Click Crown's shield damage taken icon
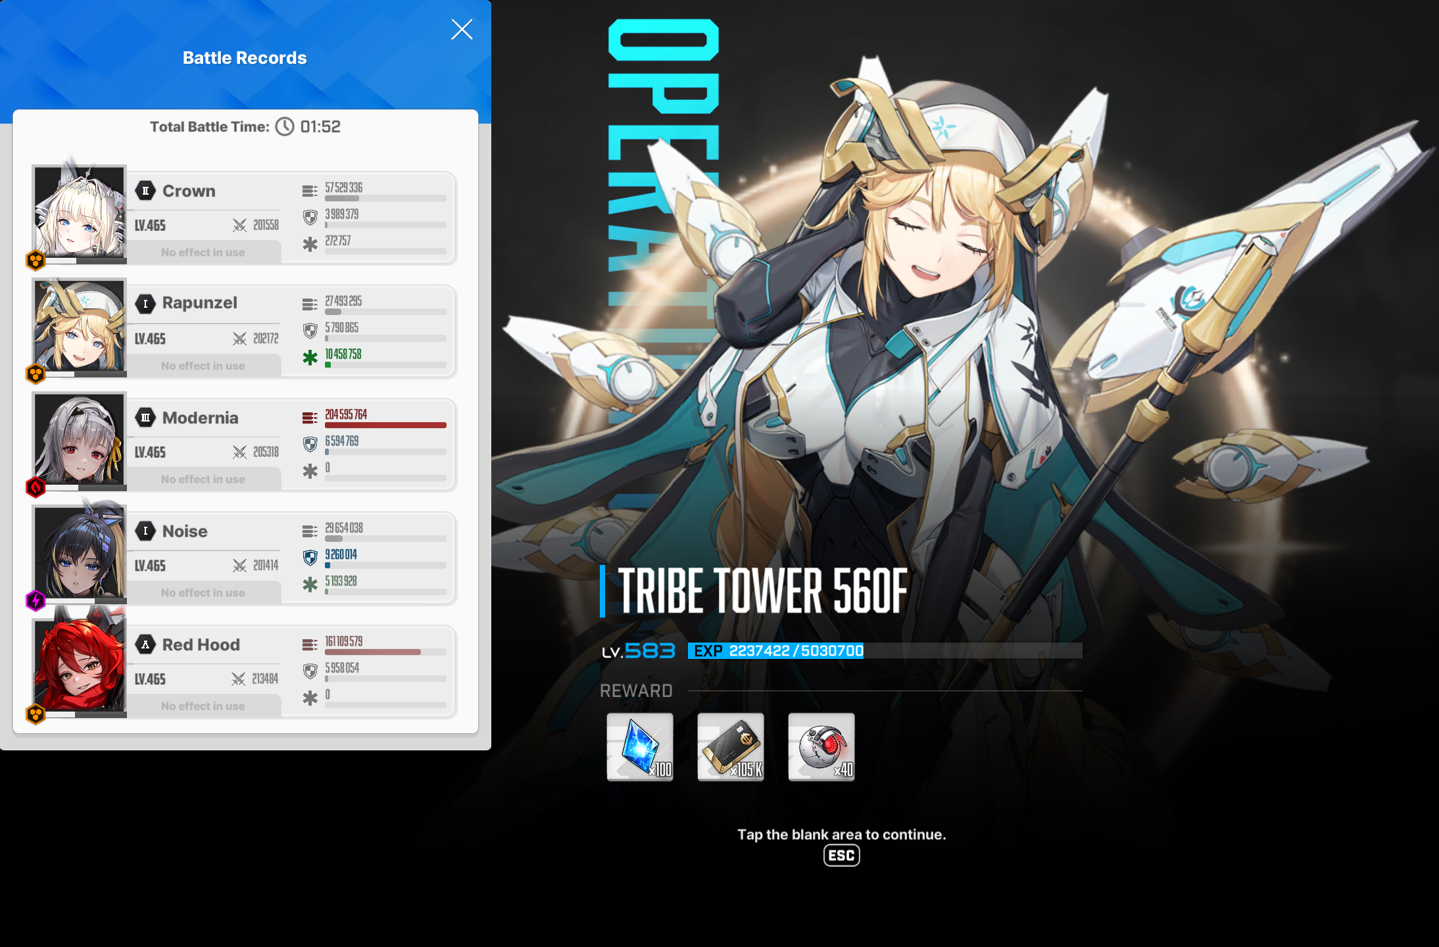 click(x=310, y=217)
